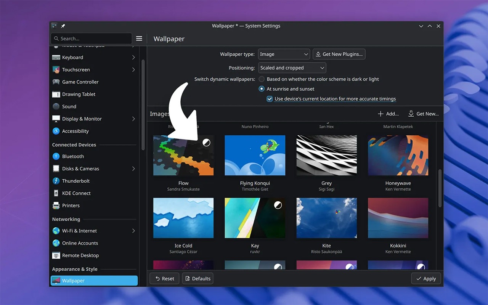Image resolution: width=488 pixels, height=305 pixels.
Task: Select the Wallpaper sidebar entry
Action: (94, 281)
